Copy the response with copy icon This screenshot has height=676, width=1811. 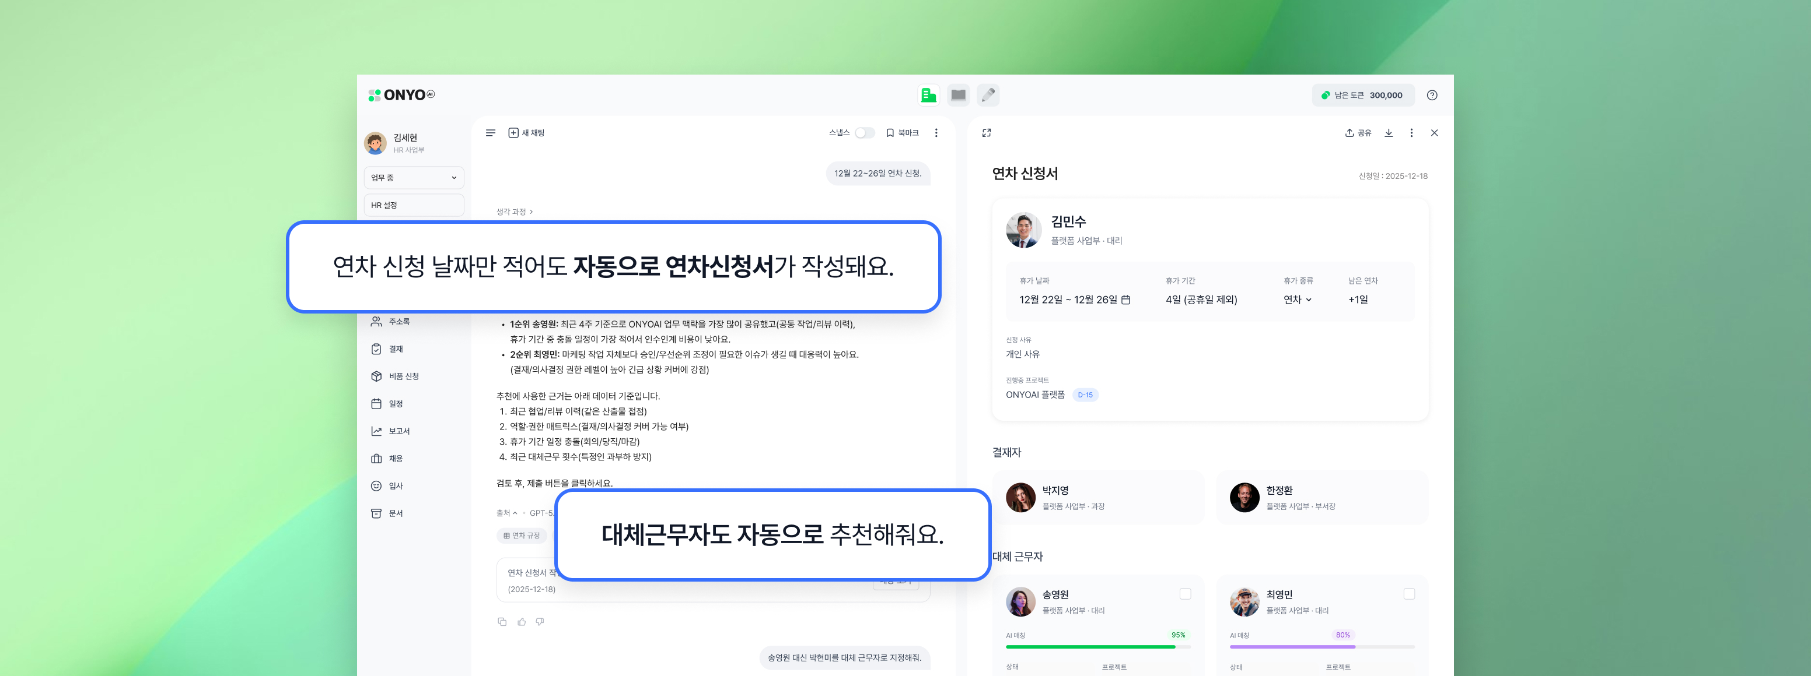coord(502,621)
